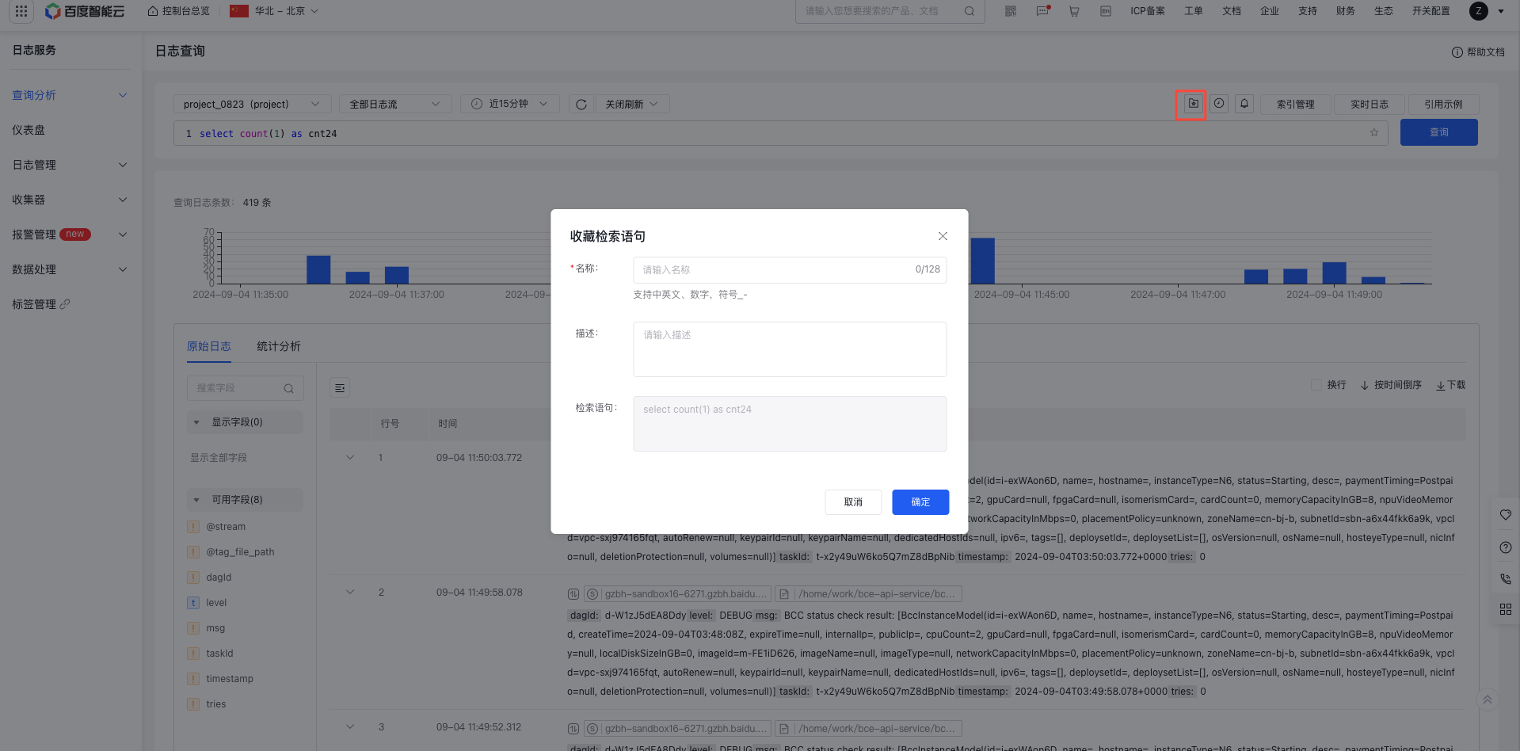The height and width of the screenshot is (751, 1520).
Task: Click the 名称 input field
Action: [x=790, y=270]
